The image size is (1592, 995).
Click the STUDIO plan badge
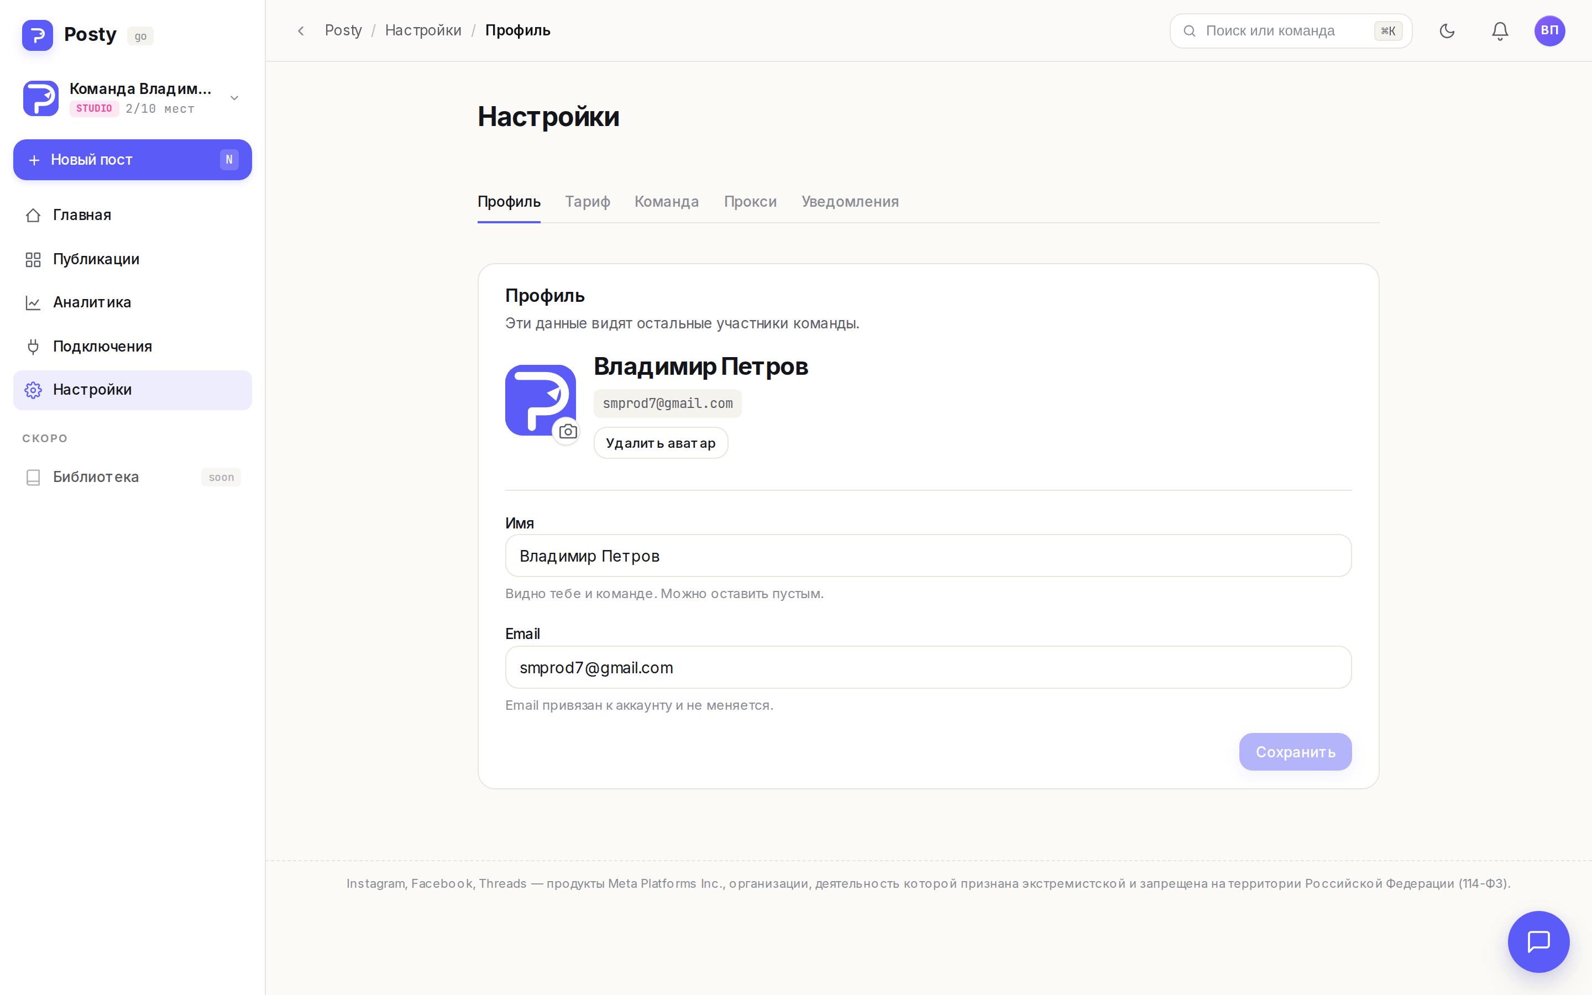94,108
